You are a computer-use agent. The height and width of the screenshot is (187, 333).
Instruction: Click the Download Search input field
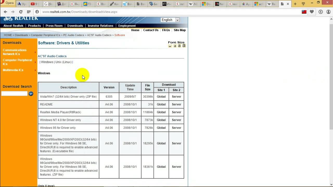[14, 94]
